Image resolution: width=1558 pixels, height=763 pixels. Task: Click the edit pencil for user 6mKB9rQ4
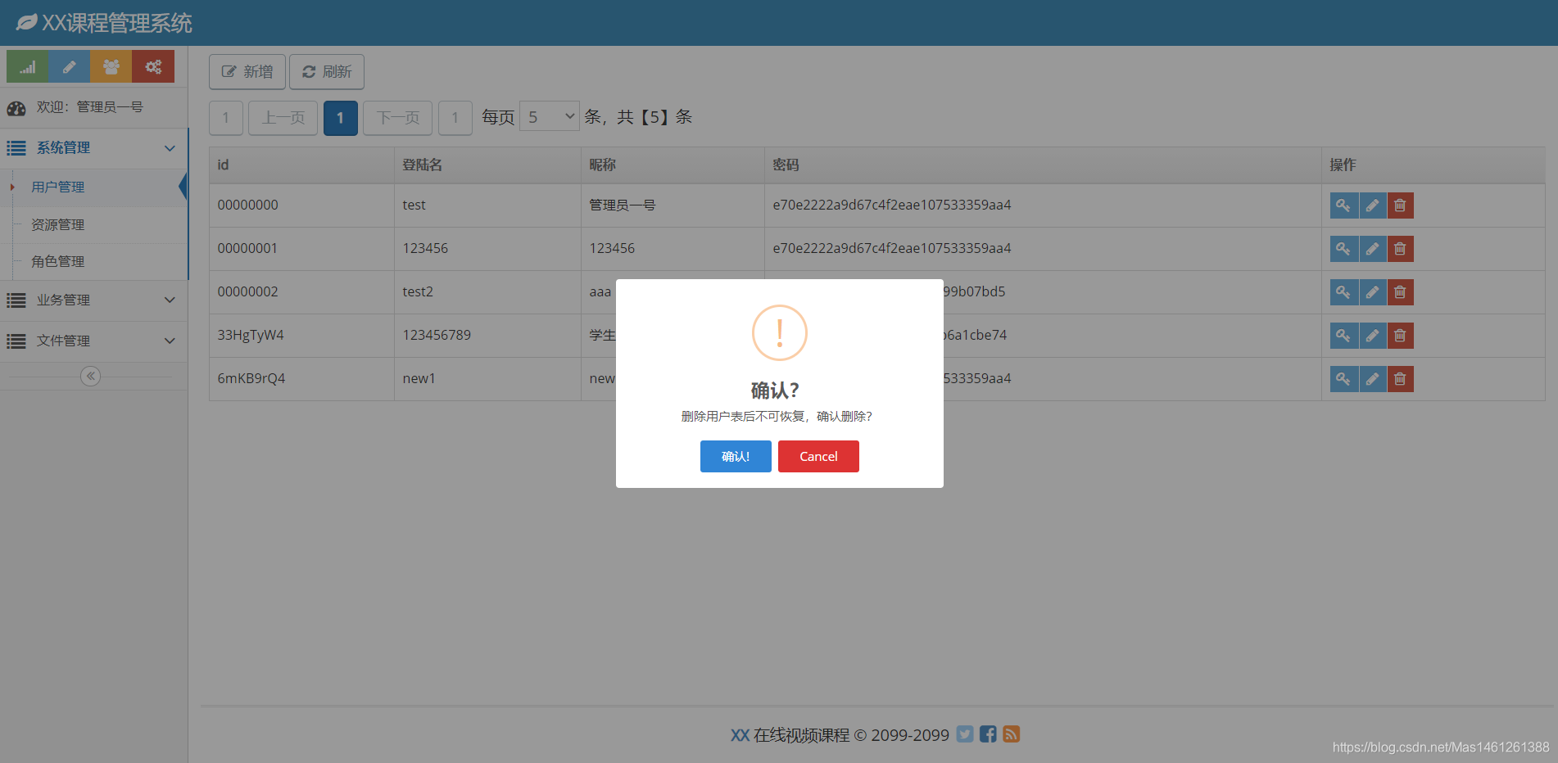[1372, 379]
